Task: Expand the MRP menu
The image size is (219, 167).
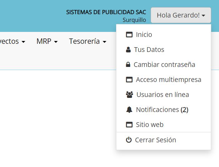Action: (47, 41)
